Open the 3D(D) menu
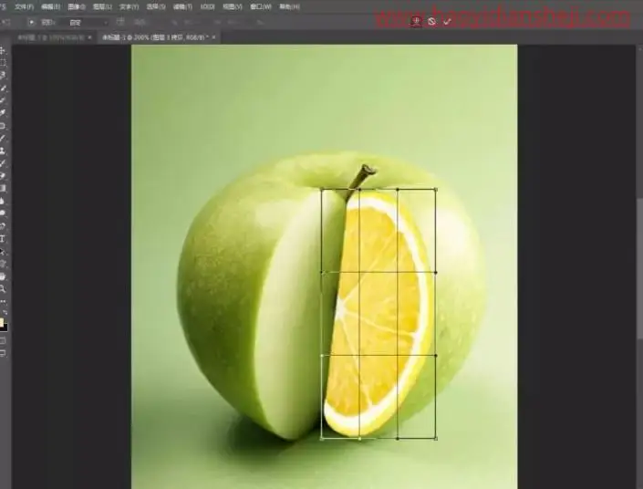 [x=208, y=7]
